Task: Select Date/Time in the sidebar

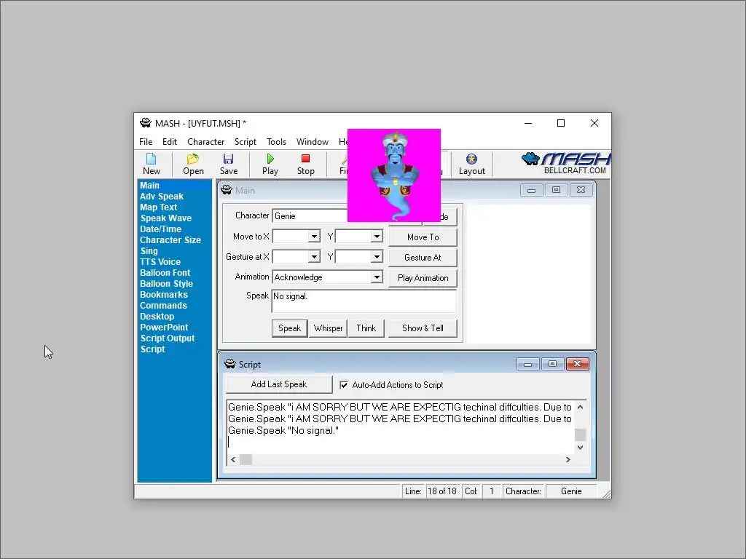Action: pyautogui.click(x=160, y=229)
